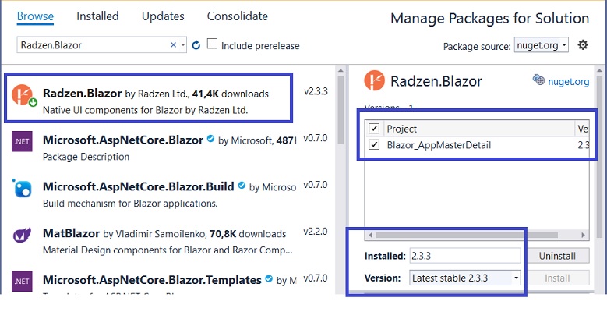
Task: Select the Radzen.Blazor package icon in list
Action: point(23,95)
